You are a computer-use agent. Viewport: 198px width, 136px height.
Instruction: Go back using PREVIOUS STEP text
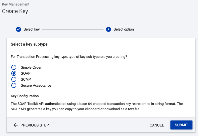pos(35,125)
